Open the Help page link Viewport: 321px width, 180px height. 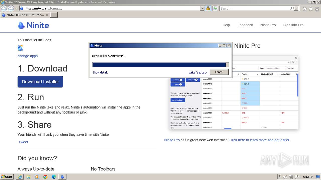tap(226, 25)
